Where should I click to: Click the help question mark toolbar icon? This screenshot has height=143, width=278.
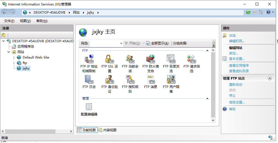(x=268, y=12)
